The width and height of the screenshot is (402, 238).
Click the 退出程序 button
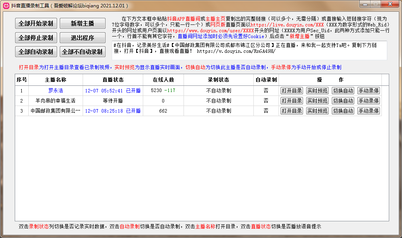pyautogui.click(x=83, y=38)
